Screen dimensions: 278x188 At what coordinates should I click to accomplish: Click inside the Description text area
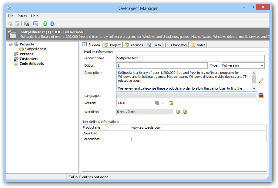click(184, 81)
